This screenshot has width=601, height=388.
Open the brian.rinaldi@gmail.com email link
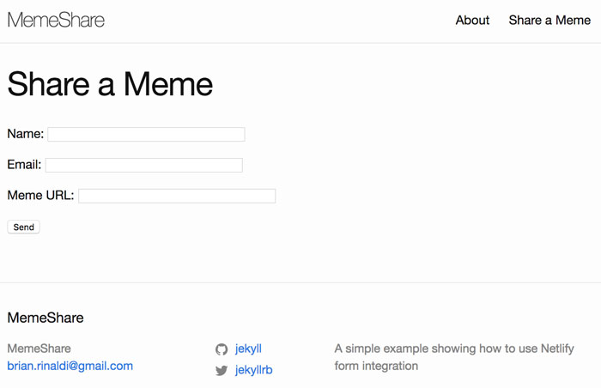[70, 366]
